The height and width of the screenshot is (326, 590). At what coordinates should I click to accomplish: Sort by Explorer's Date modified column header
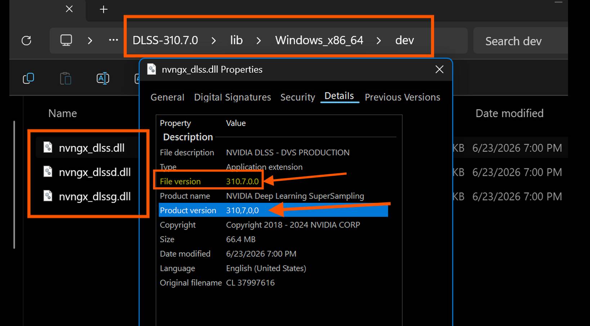pyautogui.click(x=509, y=113)
